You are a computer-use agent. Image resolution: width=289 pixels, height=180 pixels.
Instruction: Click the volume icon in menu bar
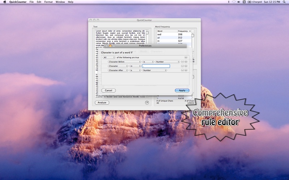239,2
